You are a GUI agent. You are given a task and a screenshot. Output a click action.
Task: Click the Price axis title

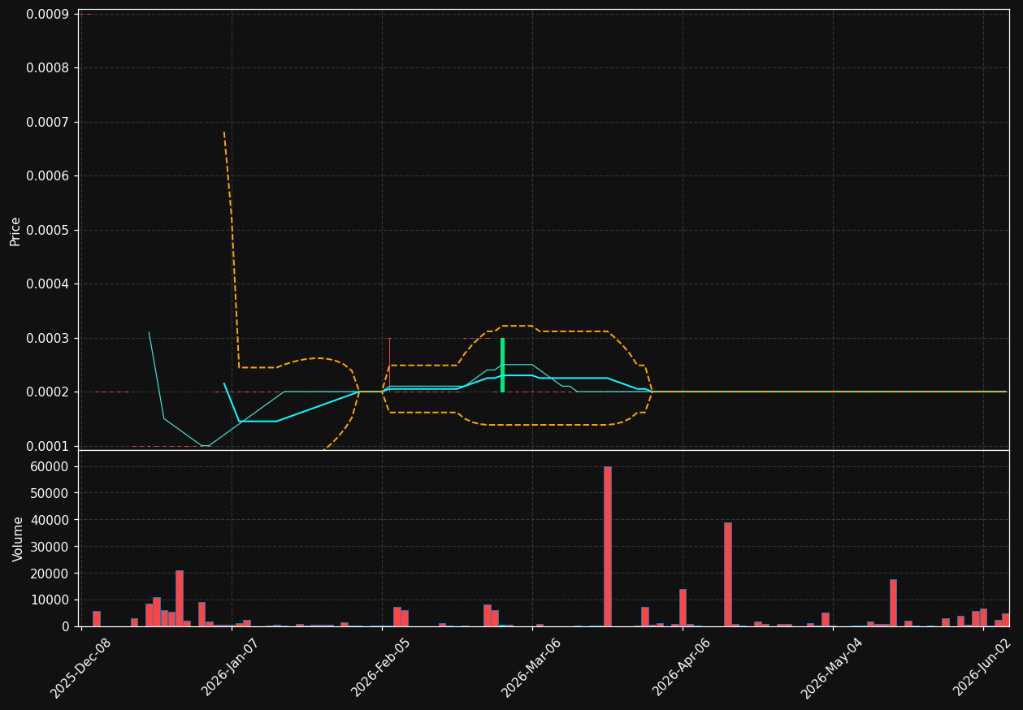click(x=15, y=231)
